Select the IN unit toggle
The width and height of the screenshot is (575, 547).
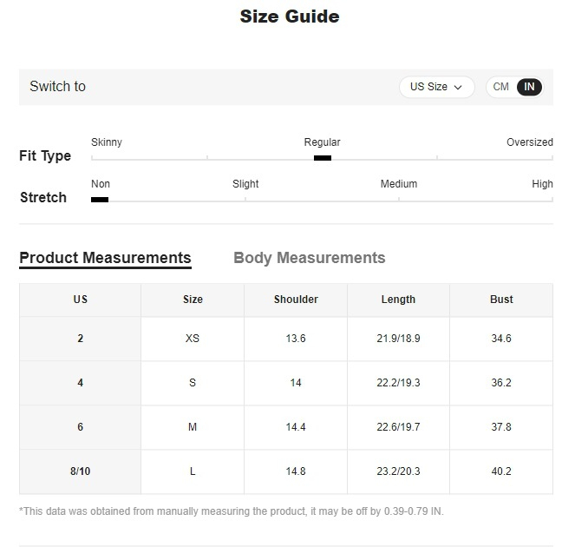point(529,87)
